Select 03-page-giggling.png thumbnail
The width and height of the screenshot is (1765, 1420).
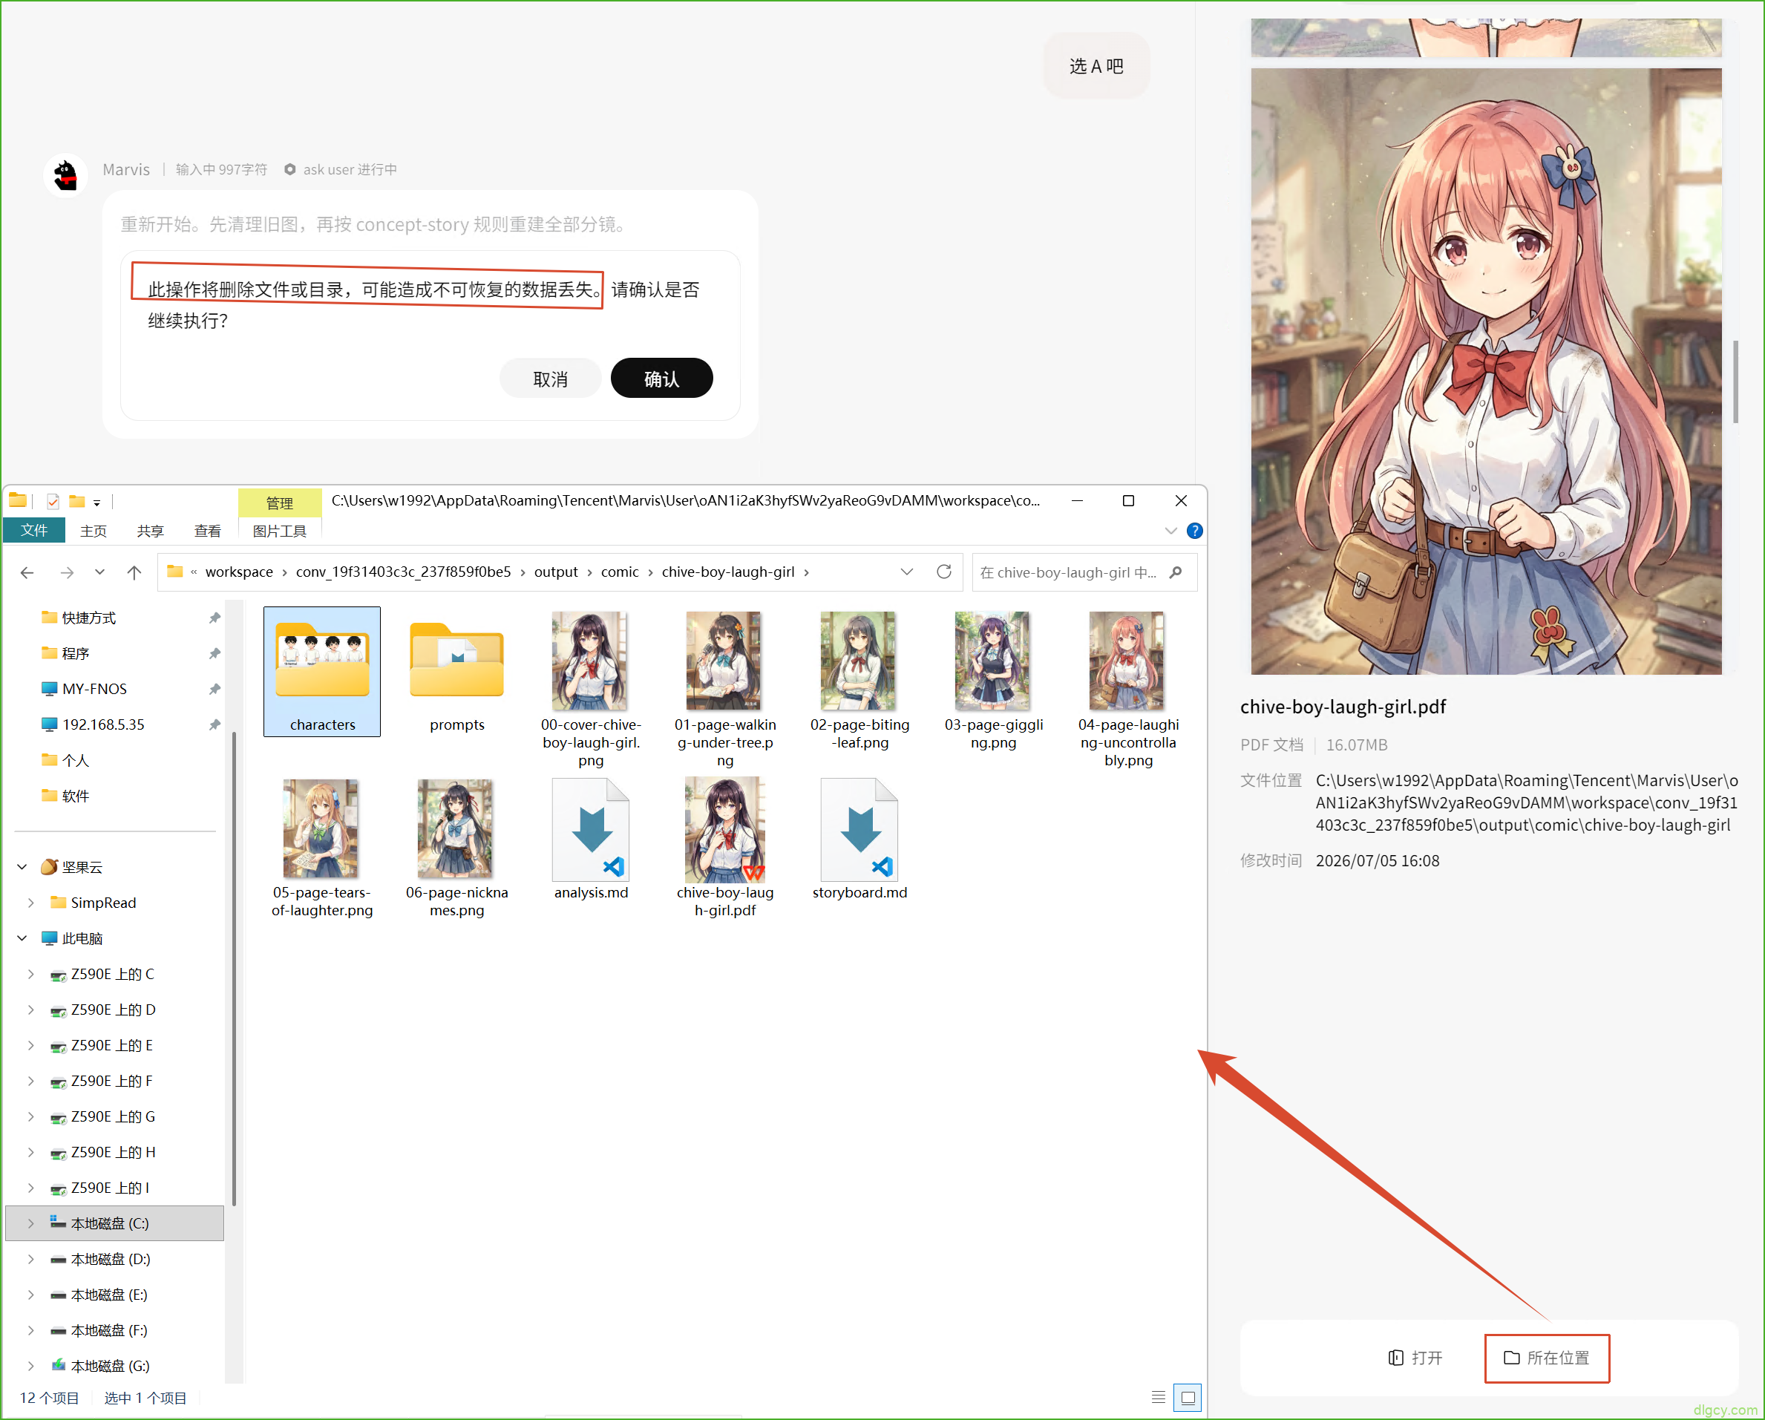[994, 680]
